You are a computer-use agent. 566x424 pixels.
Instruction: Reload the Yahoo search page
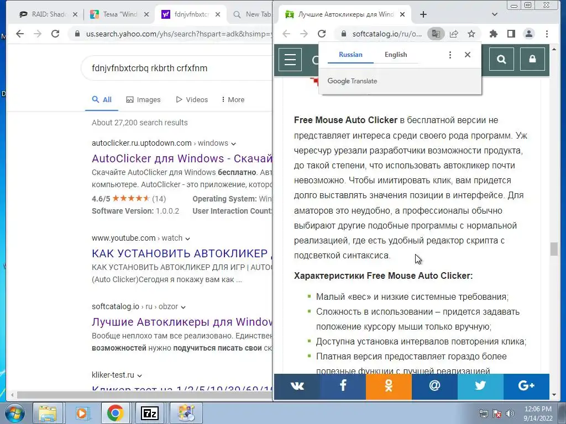pyautogui.click(x=55, y=34)
